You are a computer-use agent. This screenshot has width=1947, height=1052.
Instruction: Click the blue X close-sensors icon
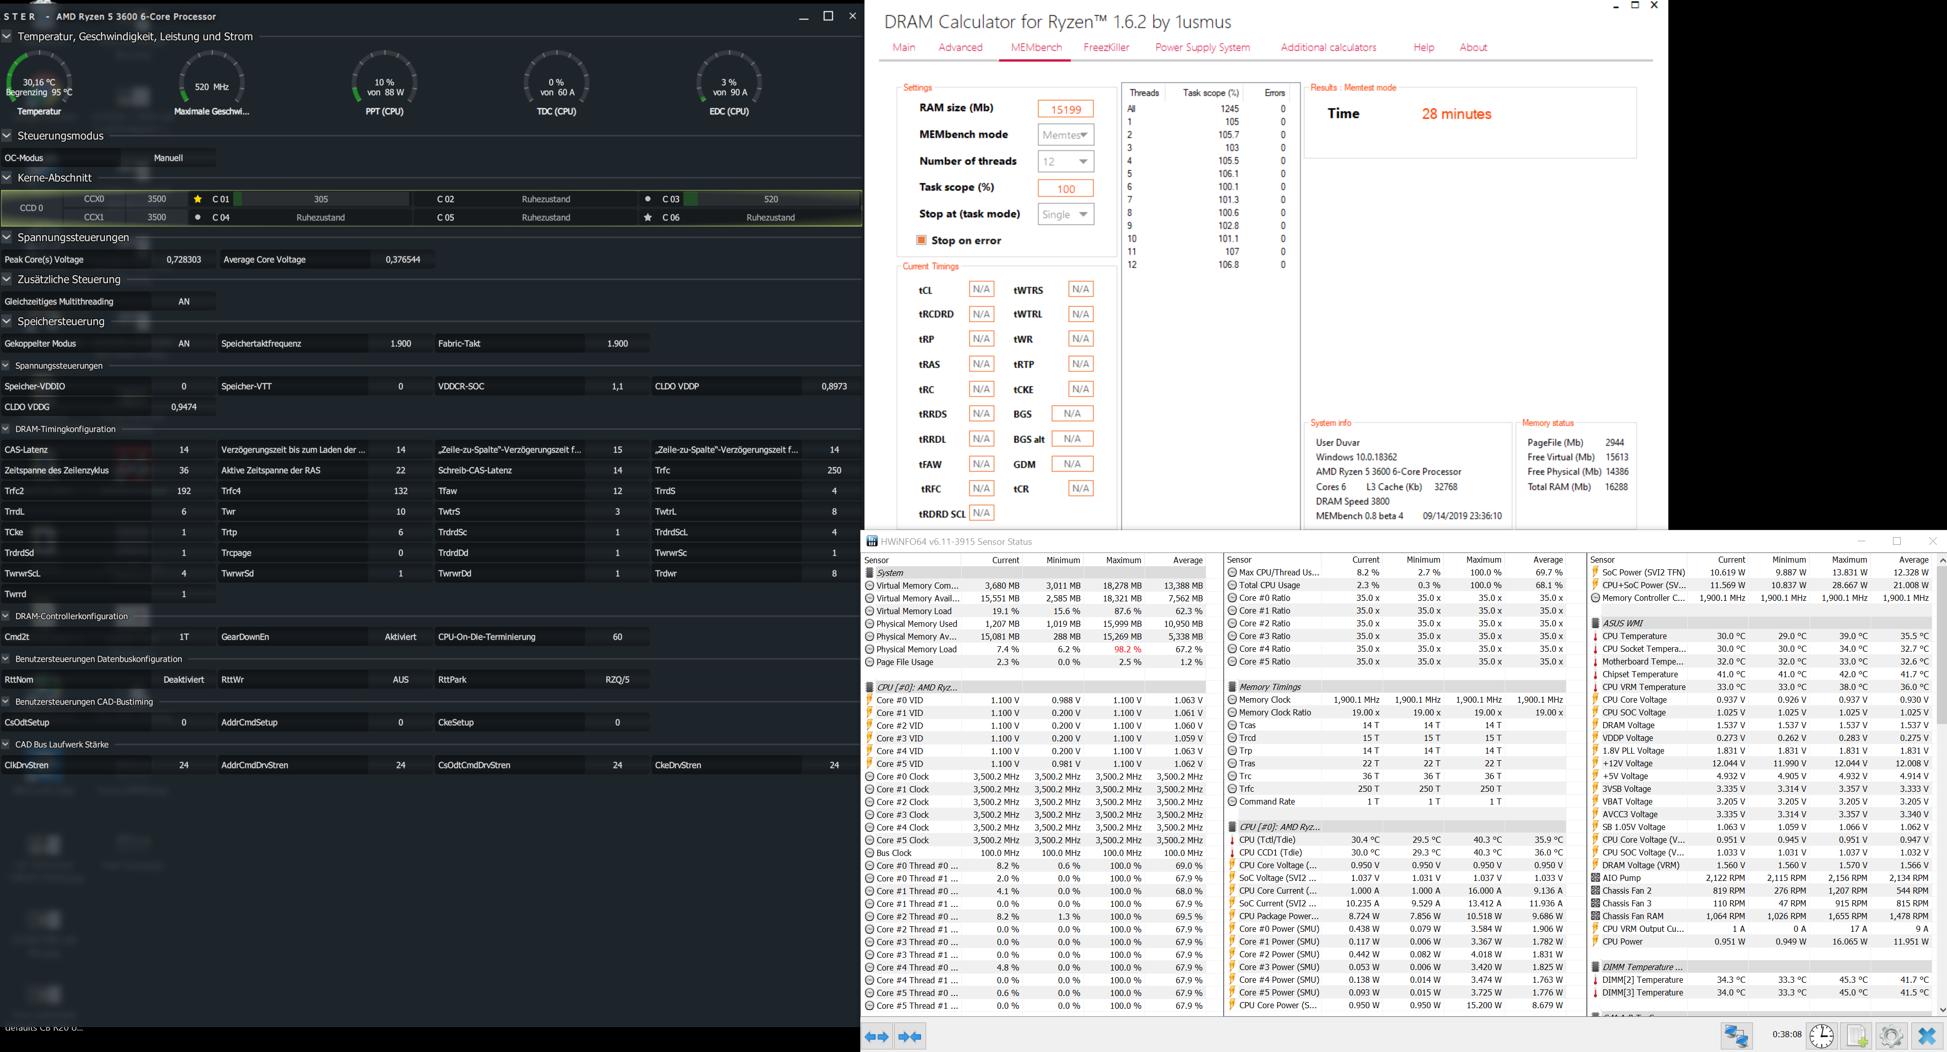[1927, 1036]
